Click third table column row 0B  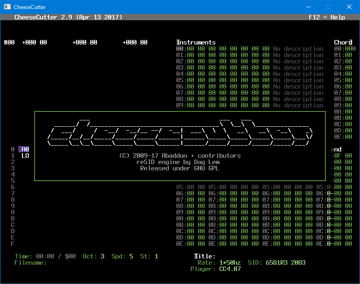(x=287, y=225)
